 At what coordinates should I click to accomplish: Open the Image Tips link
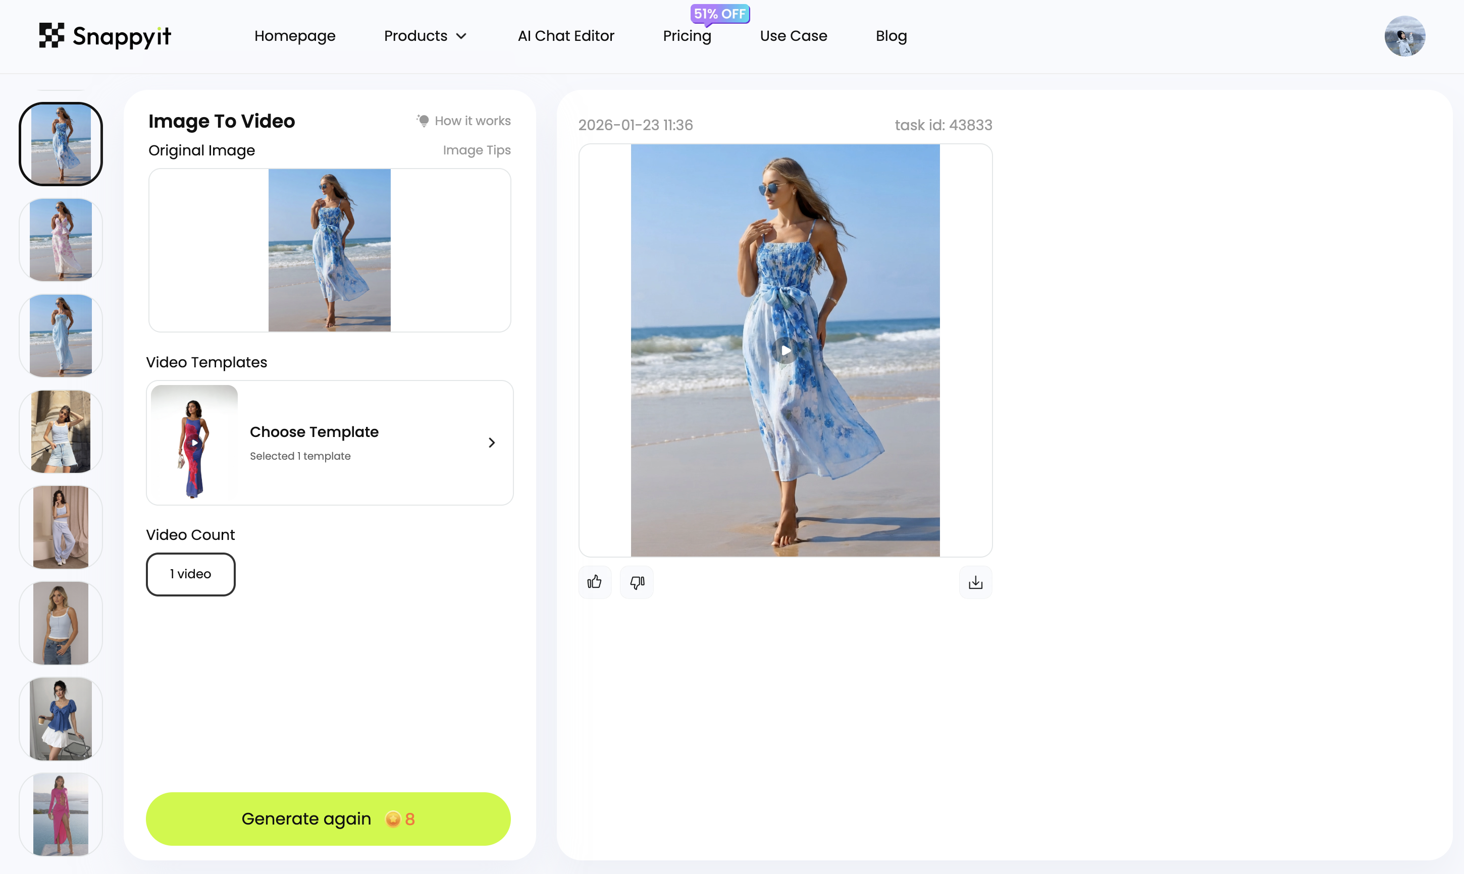click(x=477, y=150)
